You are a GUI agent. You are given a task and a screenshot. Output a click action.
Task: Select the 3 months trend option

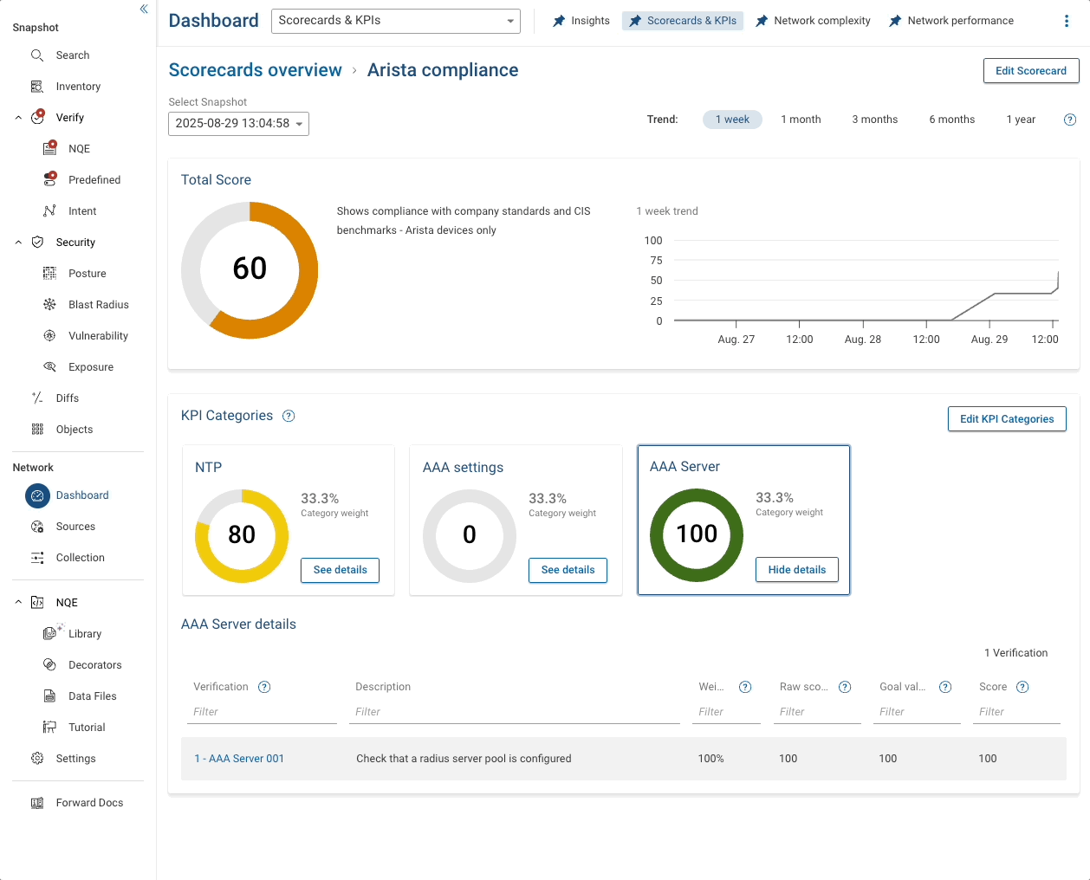pos(875,120)
